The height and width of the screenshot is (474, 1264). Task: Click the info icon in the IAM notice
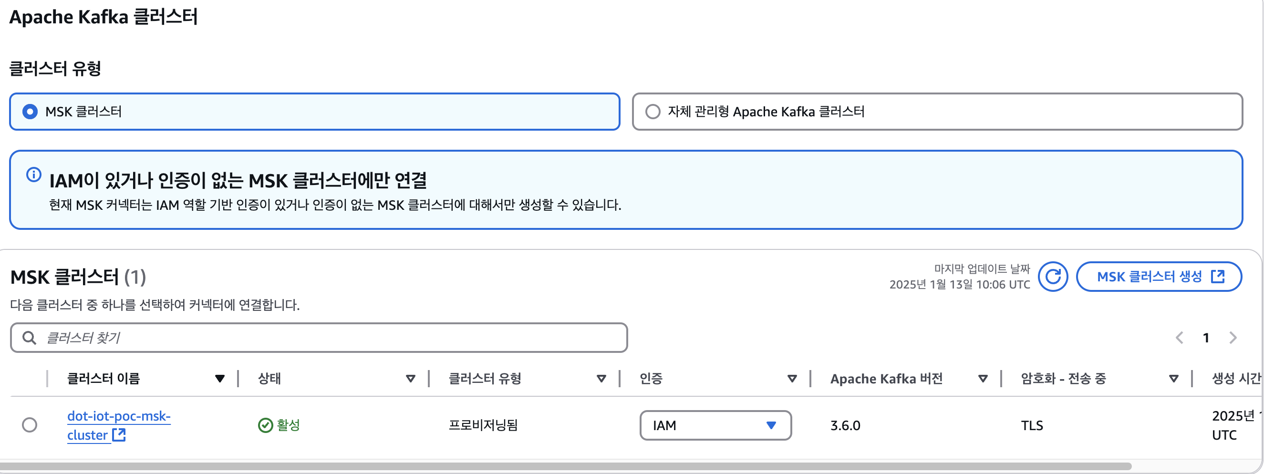[33, 175]
